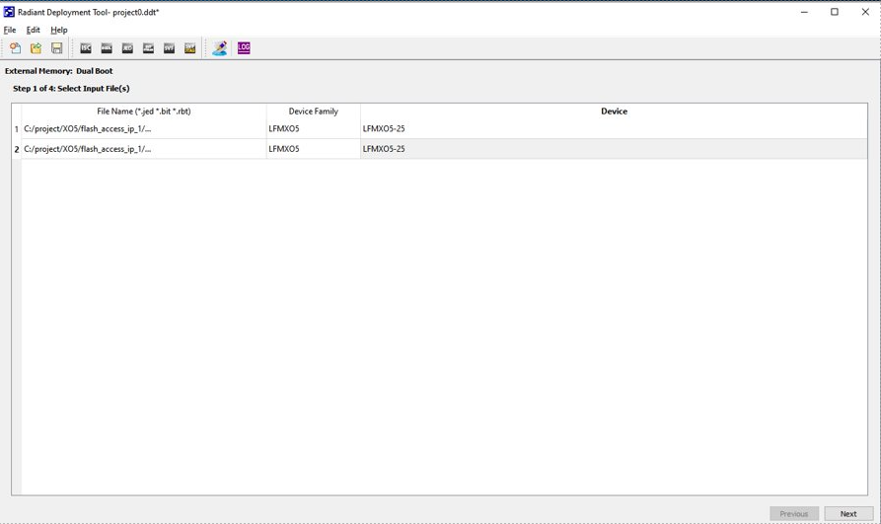Screen dimensions: 881x524
Task: Select row header number 1
Action: pos(17,128)
